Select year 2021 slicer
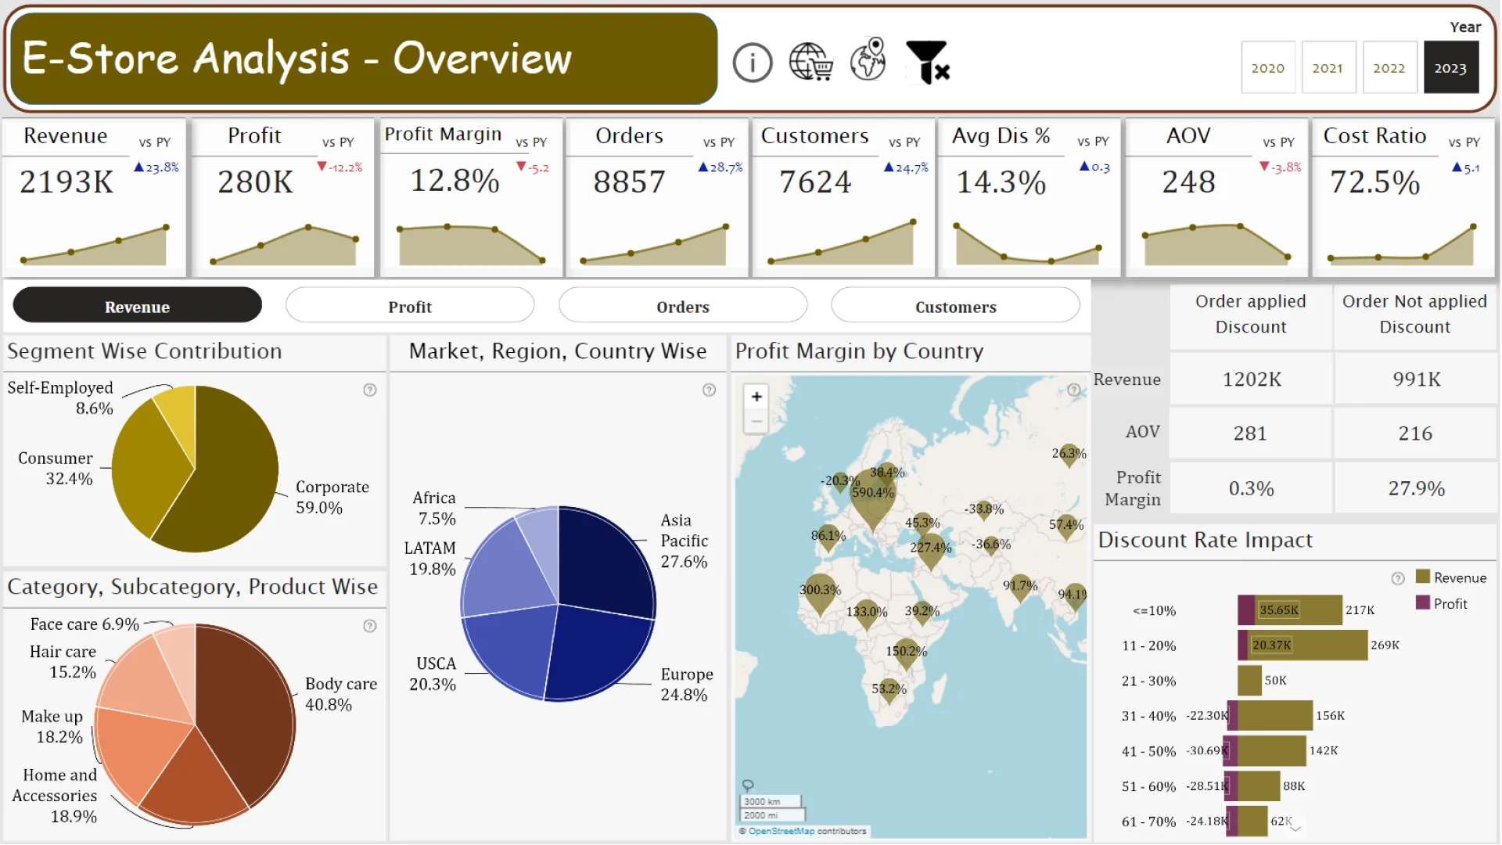1502x845 pixels. click(x=1328, y=68)
